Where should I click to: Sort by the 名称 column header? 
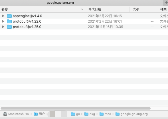pyautogui.click(x=42, y=9)
